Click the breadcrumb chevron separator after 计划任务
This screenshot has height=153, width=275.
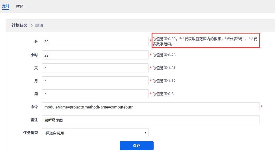(32, 25)
